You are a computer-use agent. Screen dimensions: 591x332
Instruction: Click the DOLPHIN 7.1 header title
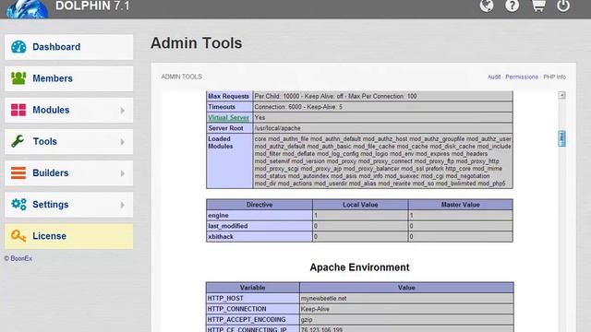click(x=92, y=6)
